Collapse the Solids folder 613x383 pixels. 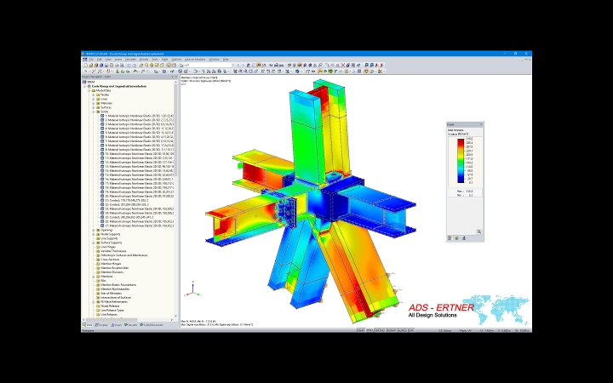[x=94, y=111]
